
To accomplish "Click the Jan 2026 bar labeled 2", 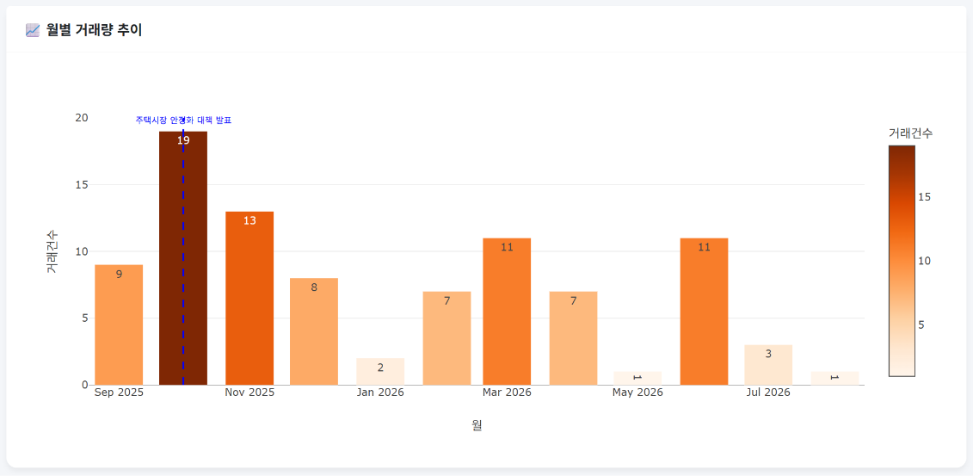I will 380,371.
